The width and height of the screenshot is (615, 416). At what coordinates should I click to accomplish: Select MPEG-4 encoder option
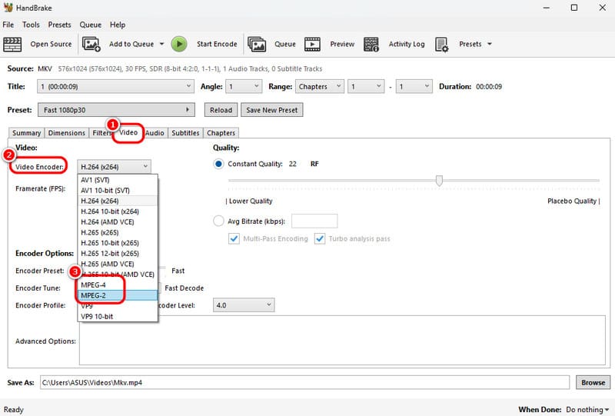pos(118,285)
